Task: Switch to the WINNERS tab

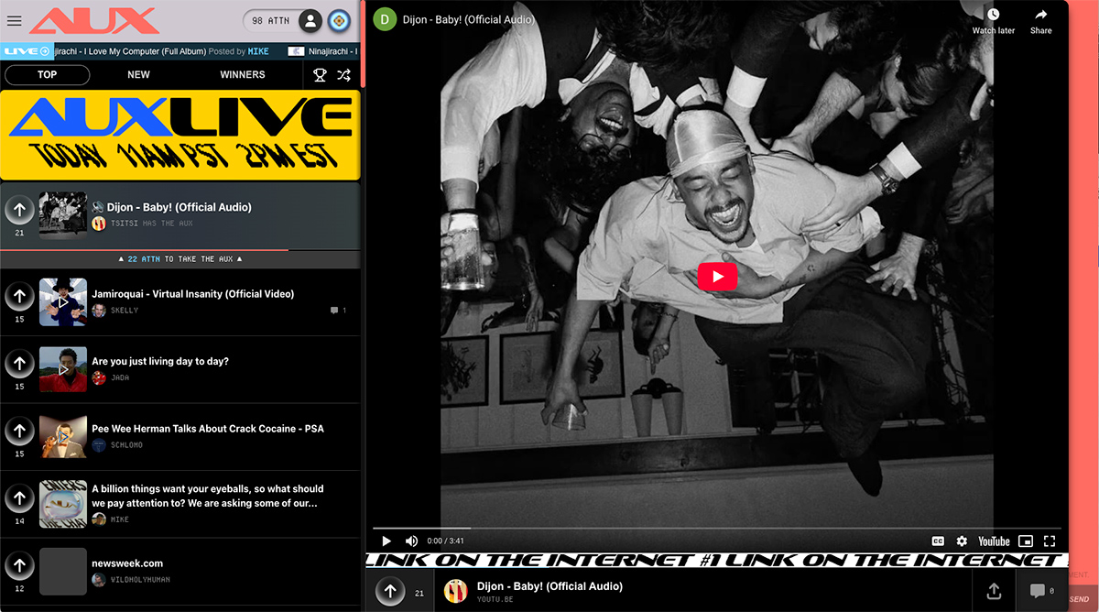Action: 243,75
